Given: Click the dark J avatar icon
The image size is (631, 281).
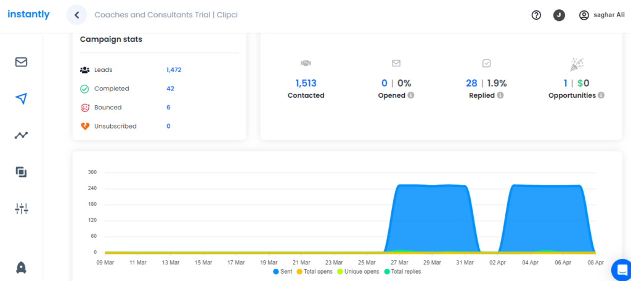Looking at the screenshot, I should click(559, 15).
